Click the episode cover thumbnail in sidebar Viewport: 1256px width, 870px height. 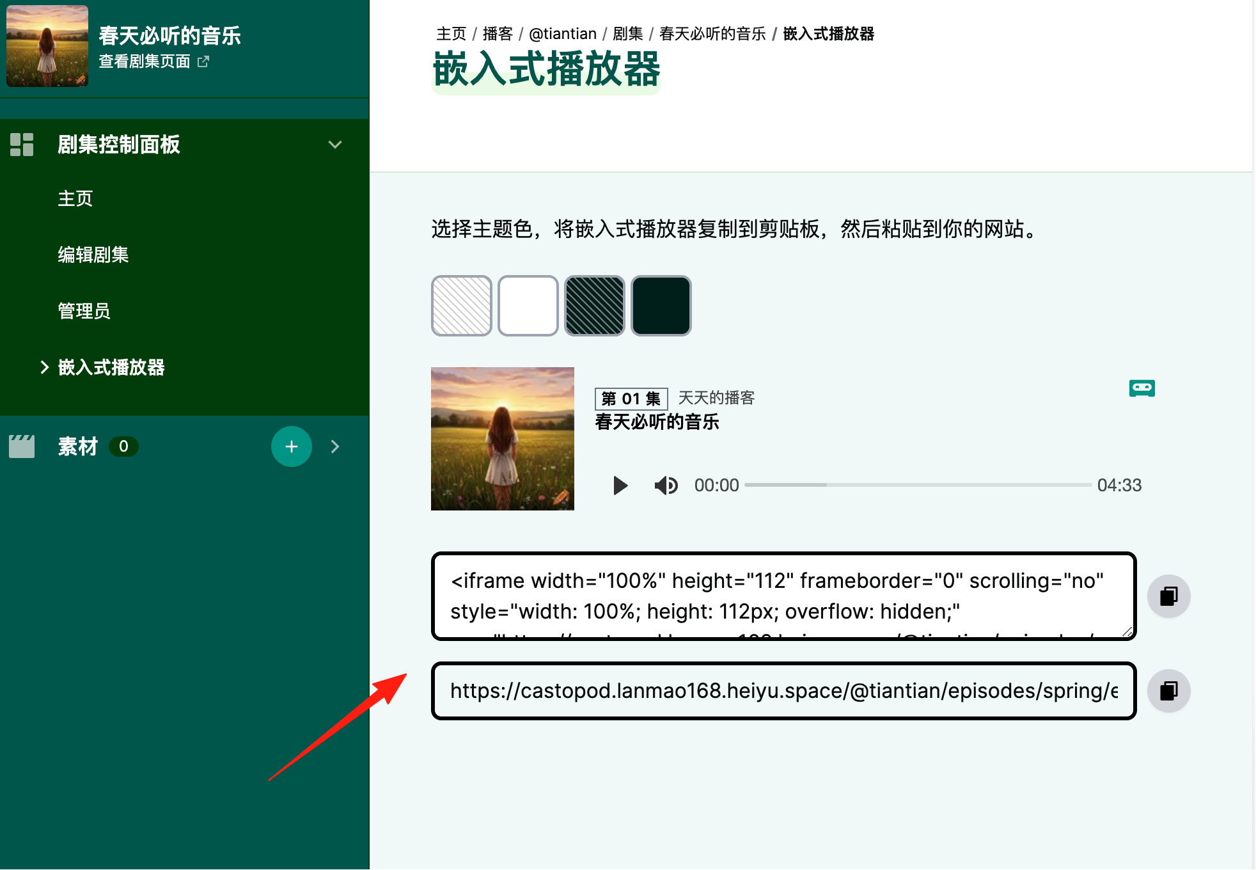pyautogui.click(x=47, y=46)
